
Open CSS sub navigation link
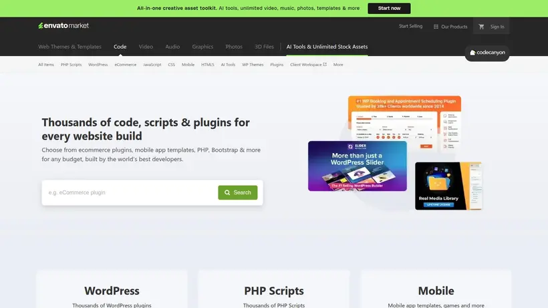pos(171,65)
